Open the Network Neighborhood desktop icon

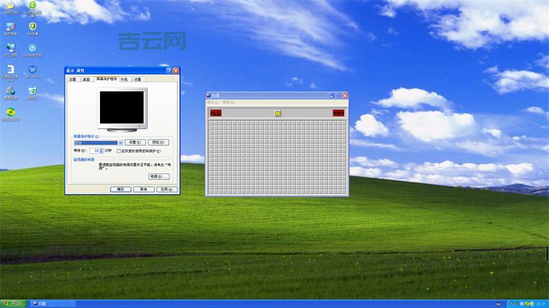(10, 48)
